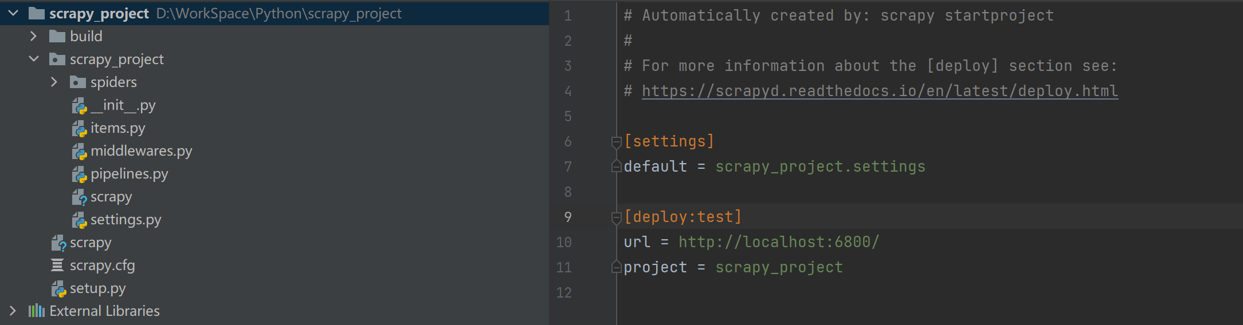Click the middlewares.py Python file icon
This screenshot has width=1243, height=325.
tap(79, 151)
